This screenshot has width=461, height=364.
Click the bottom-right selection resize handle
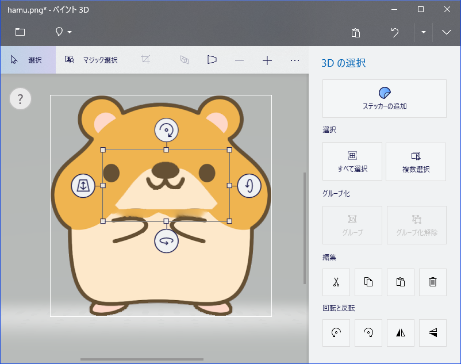[229, 221]
